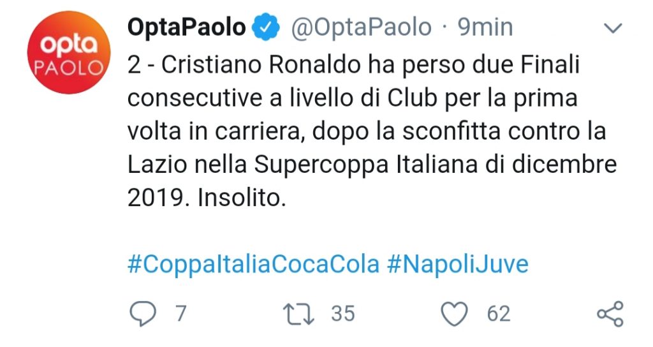Image resolution: width=653 pixels, height=347 pixels.
Task: Click the @OptaPaolo handle
Action: click(x=362, y=27)
